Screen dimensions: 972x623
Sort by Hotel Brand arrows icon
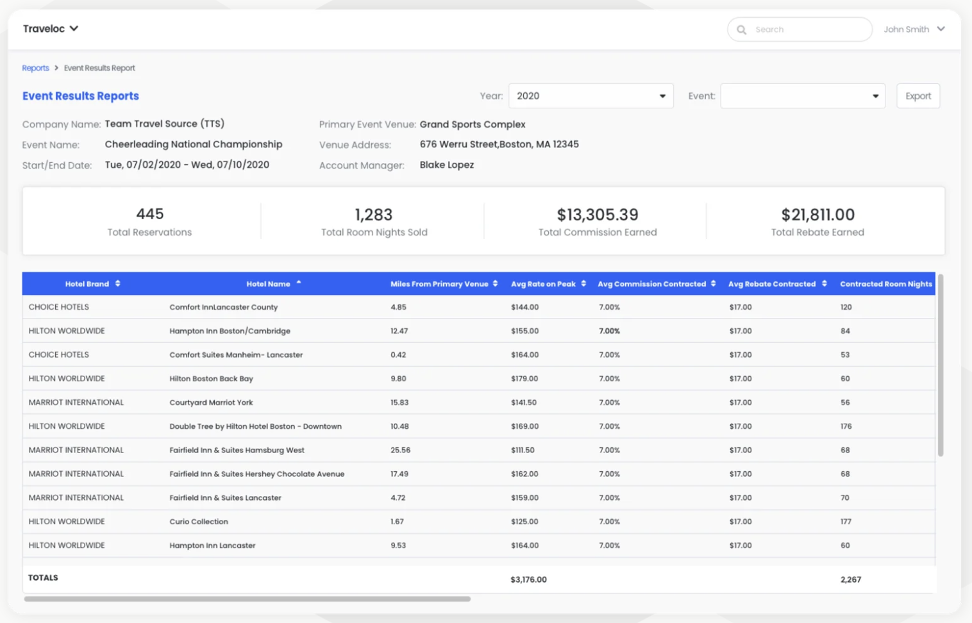click(x=117, y=284)
